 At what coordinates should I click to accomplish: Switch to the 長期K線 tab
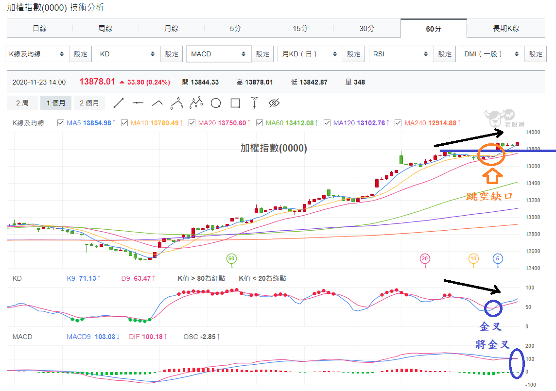point(506,28)
